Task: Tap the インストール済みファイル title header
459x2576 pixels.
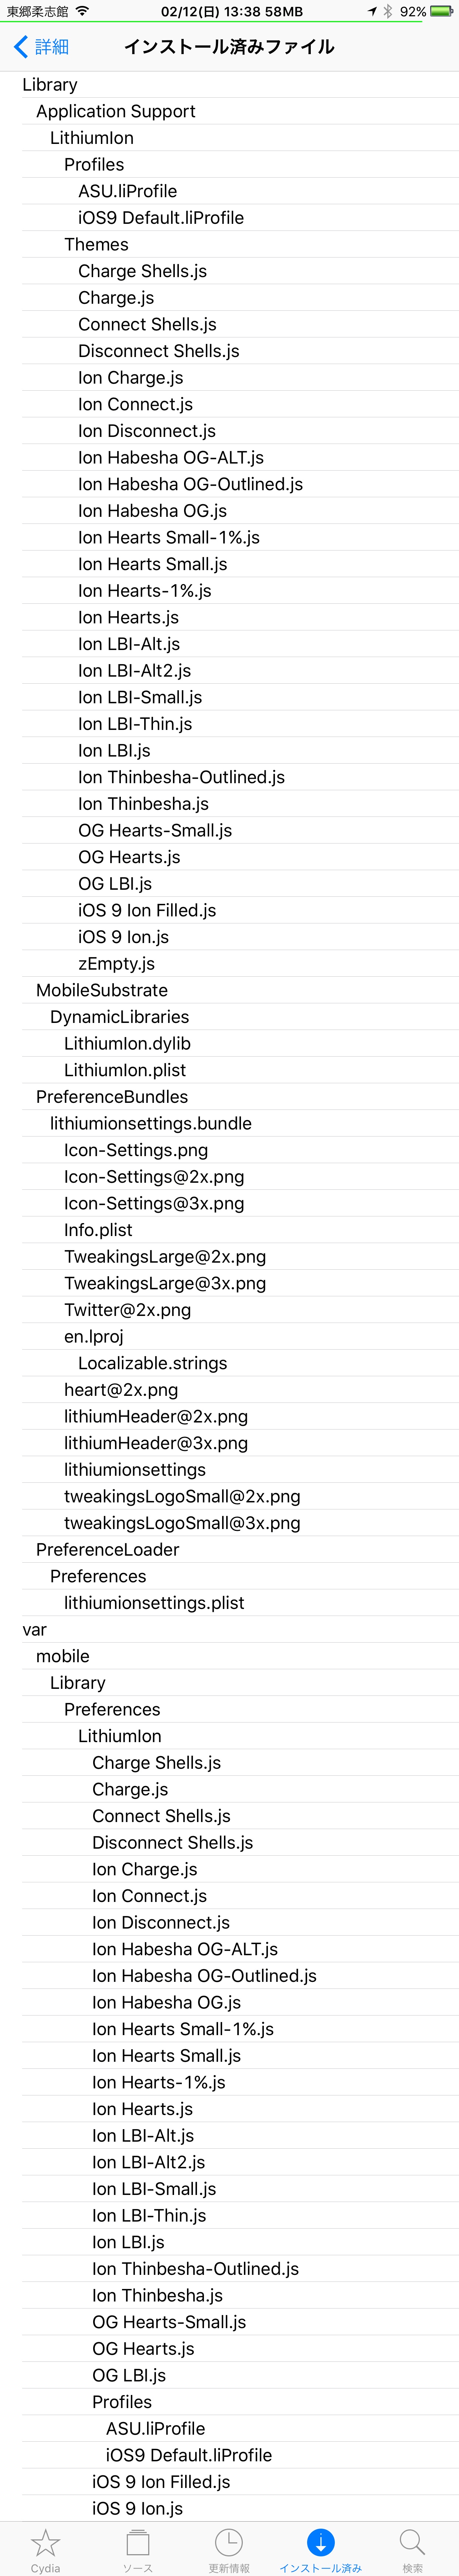Action: [229, 47]
